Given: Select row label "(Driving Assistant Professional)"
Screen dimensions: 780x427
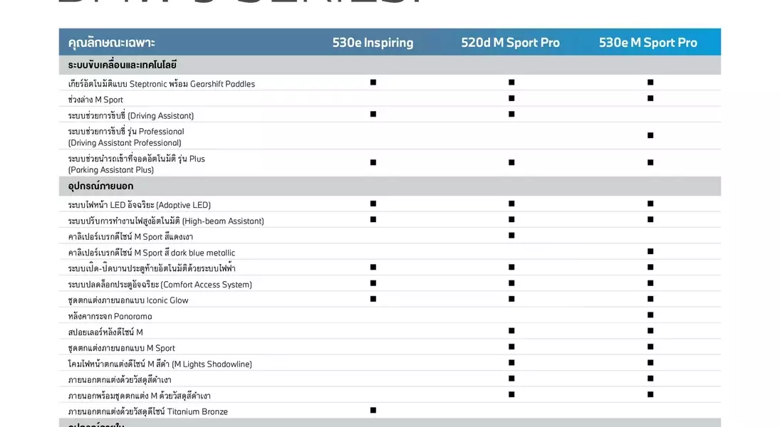Looking at the screenshot, I should [x=125, y=143].
